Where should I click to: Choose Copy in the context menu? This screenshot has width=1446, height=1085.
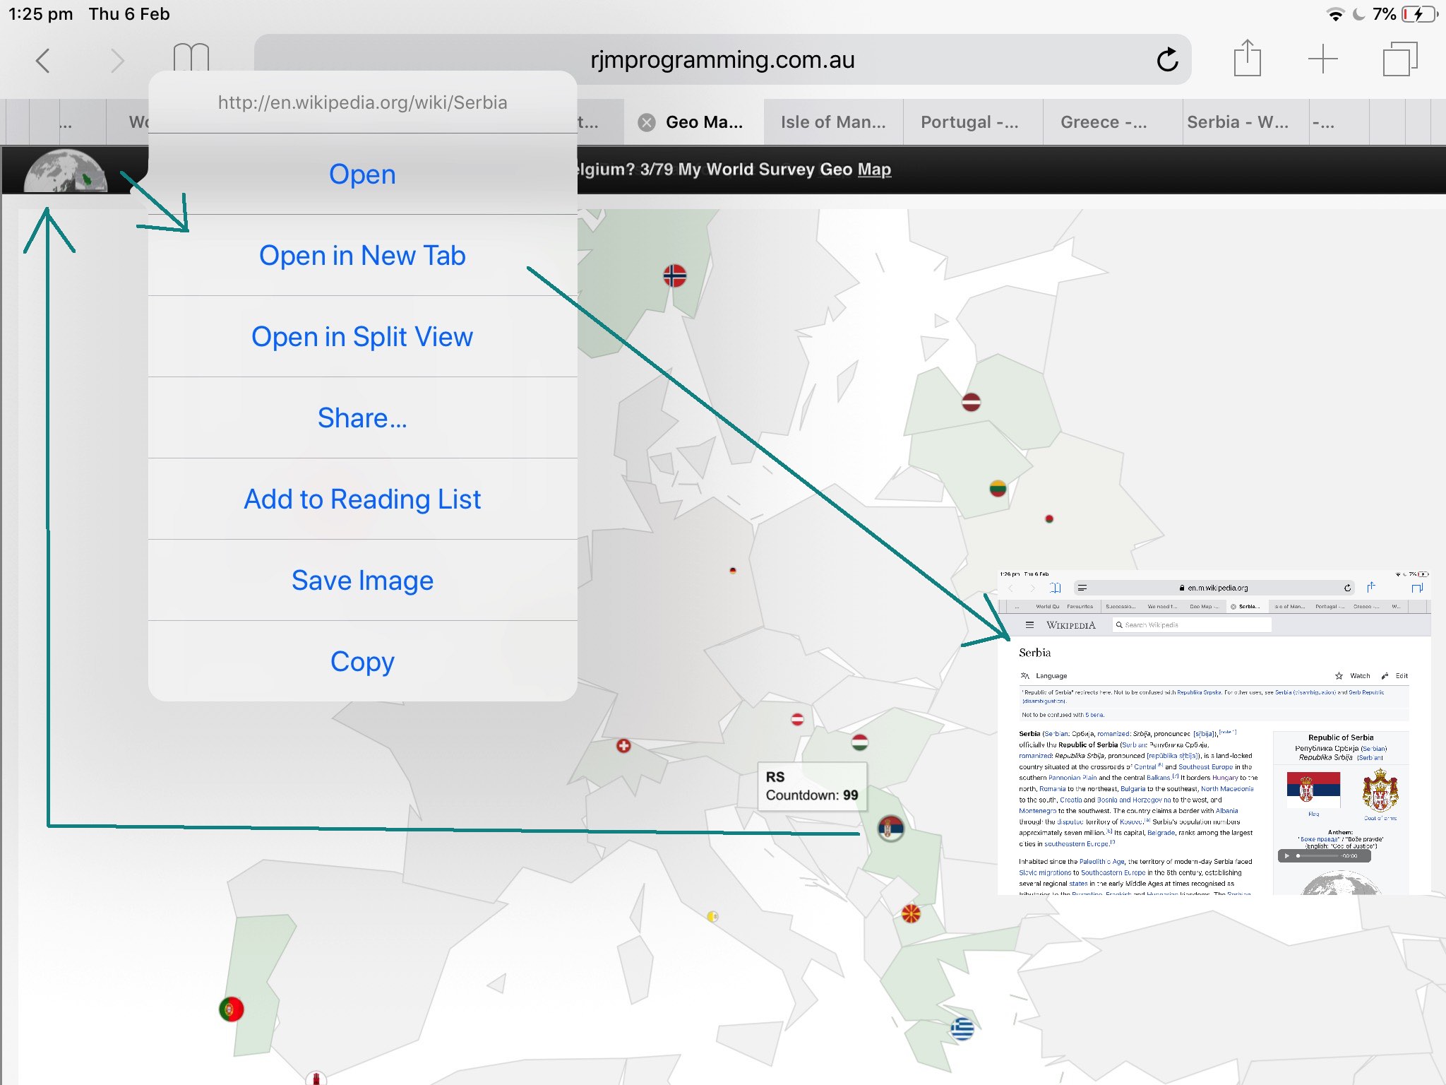(362, 661)
